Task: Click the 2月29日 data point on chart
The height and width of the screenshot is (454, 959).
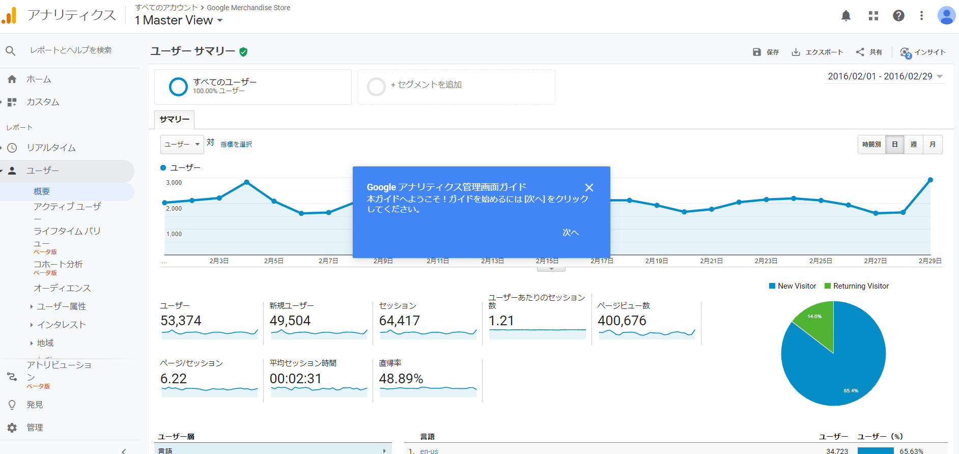Action: point(930,180)
